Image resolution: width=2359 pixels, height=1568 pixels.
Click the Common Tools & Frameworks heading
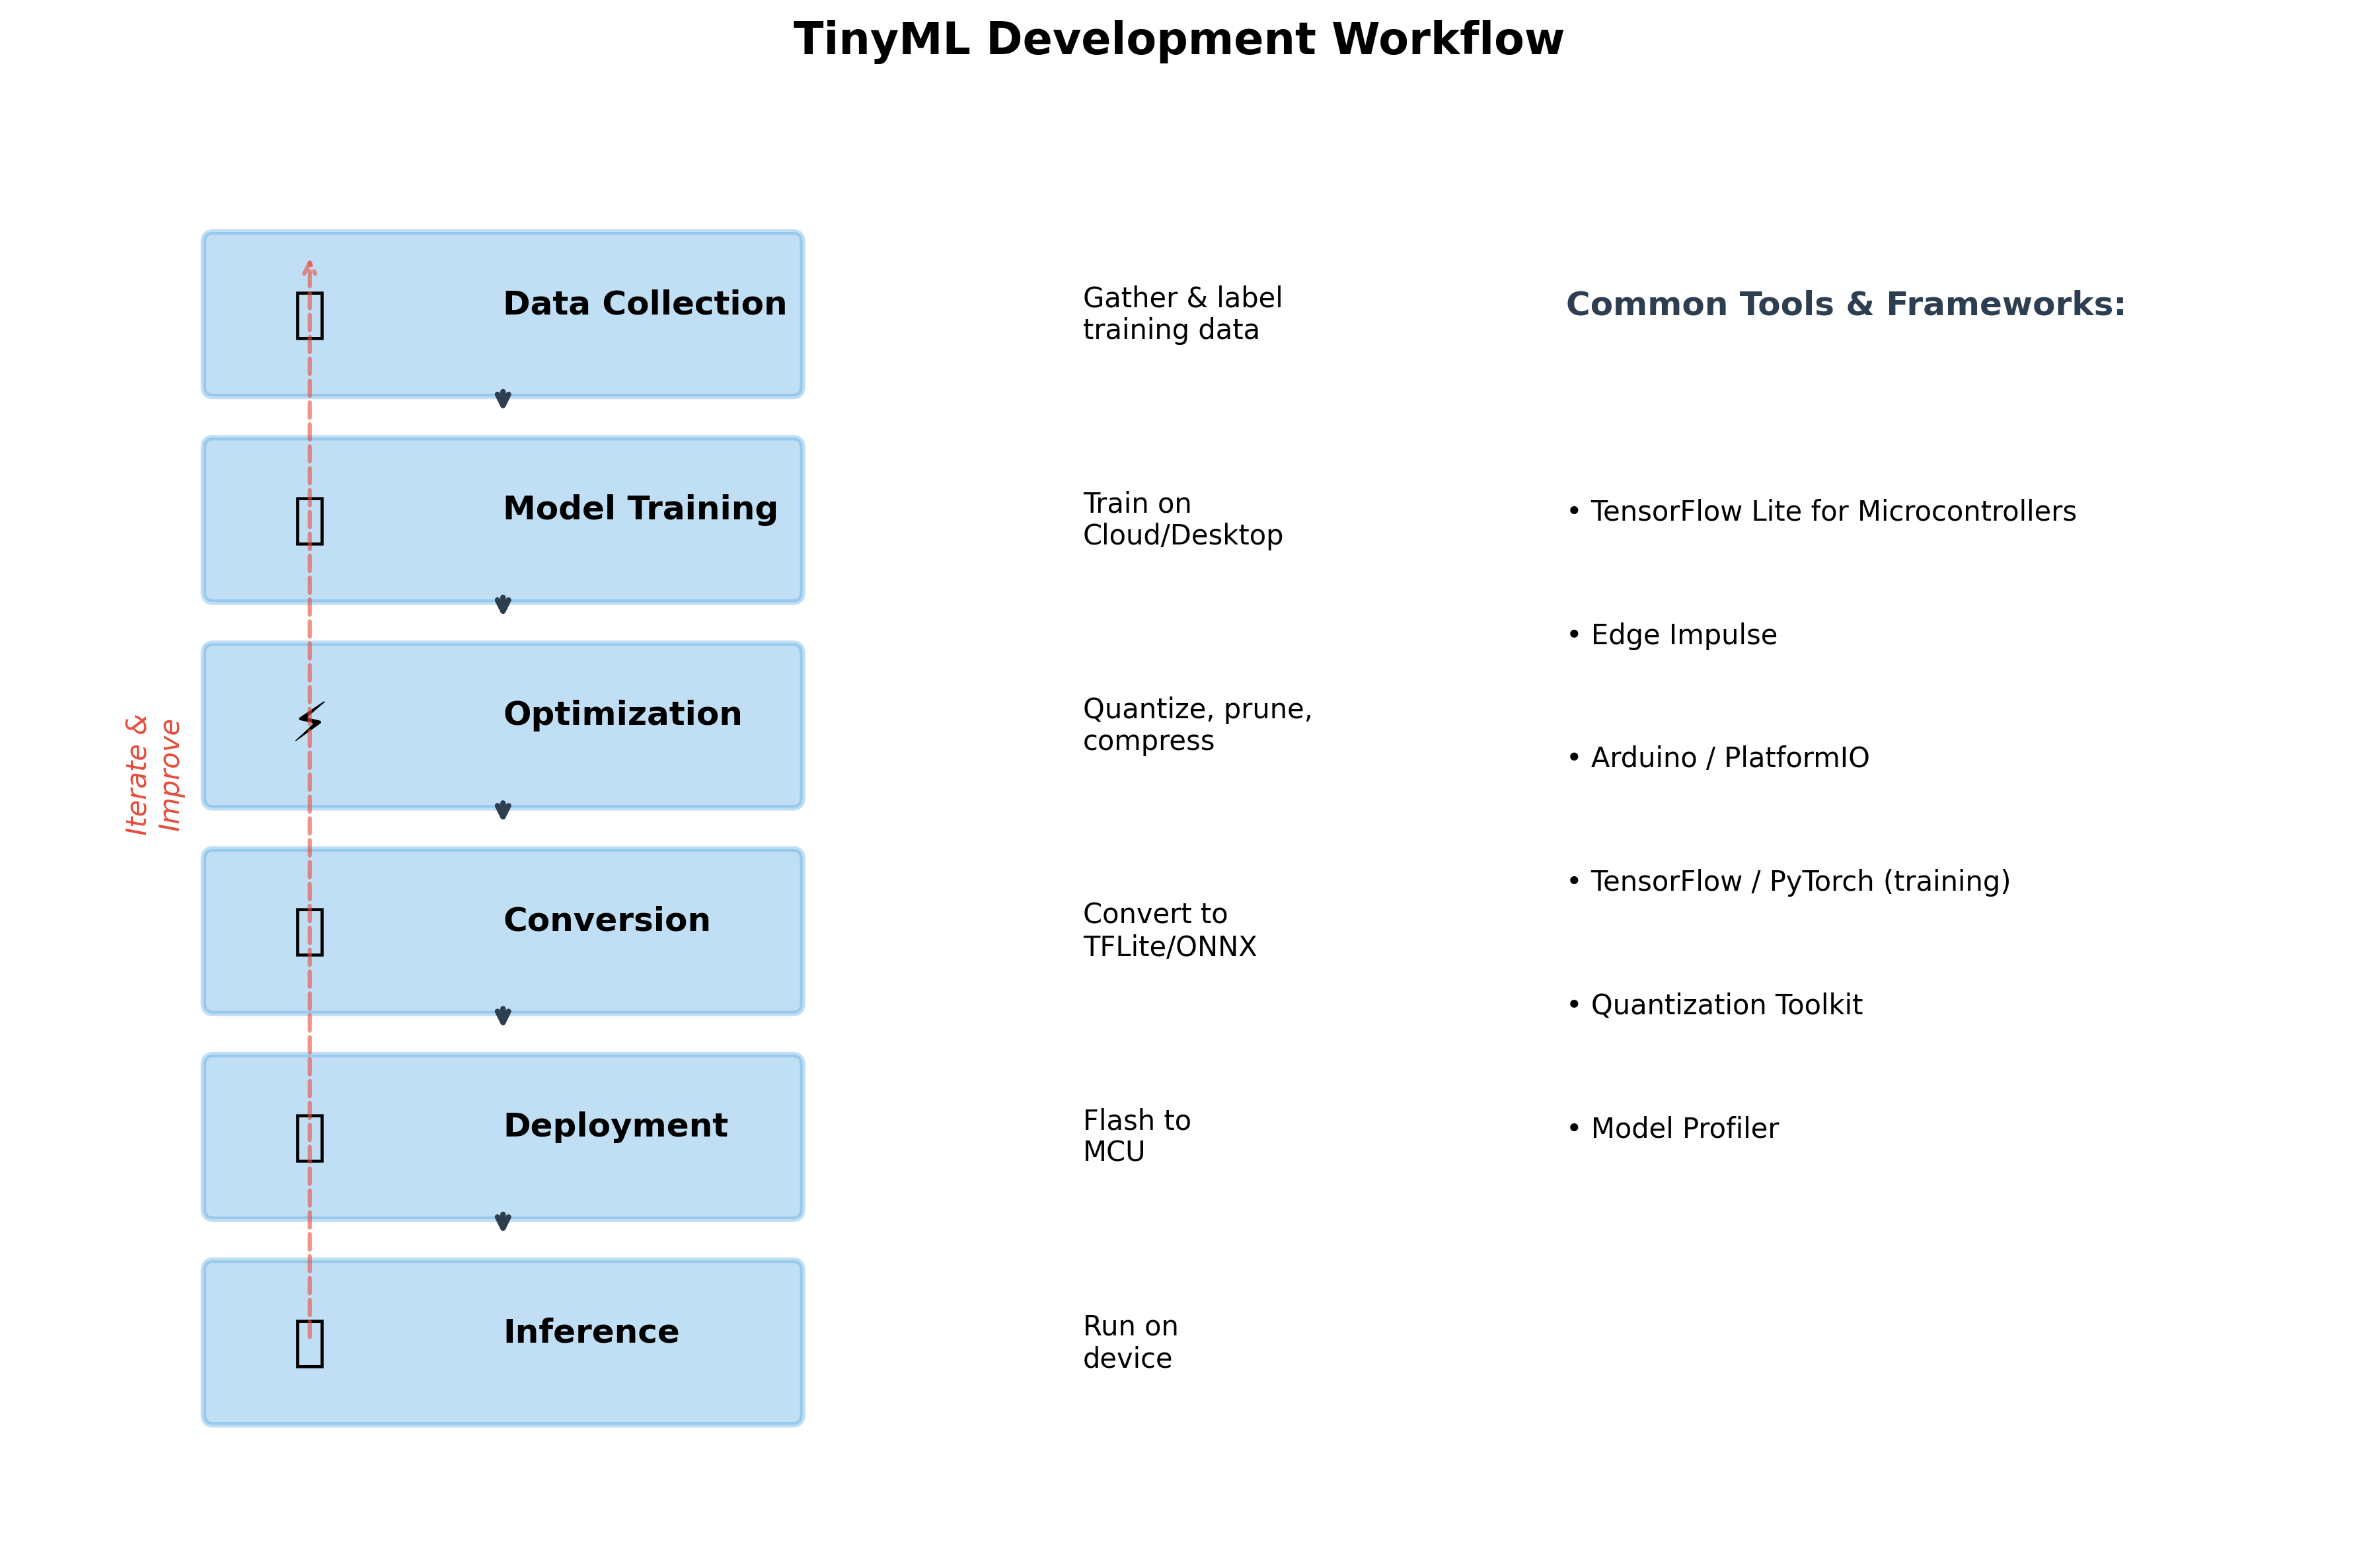1845,304
